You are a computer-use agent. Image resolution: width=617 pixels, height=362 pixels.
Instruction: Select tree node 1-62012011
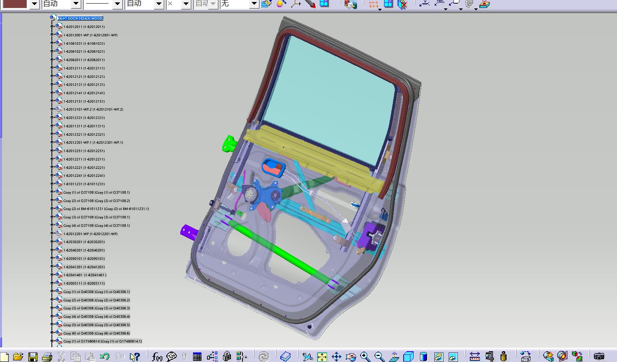click(x=84, y=27)
